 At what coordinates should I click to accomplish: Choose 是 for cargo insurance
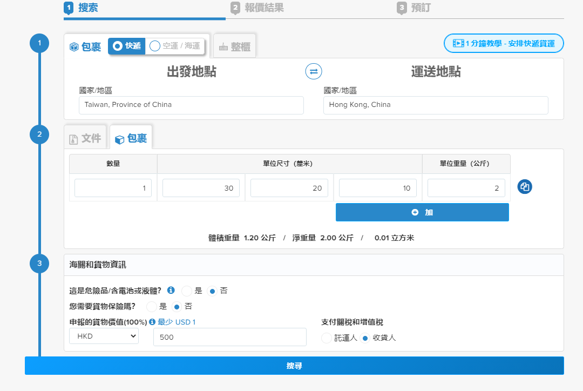click(151, 307)
